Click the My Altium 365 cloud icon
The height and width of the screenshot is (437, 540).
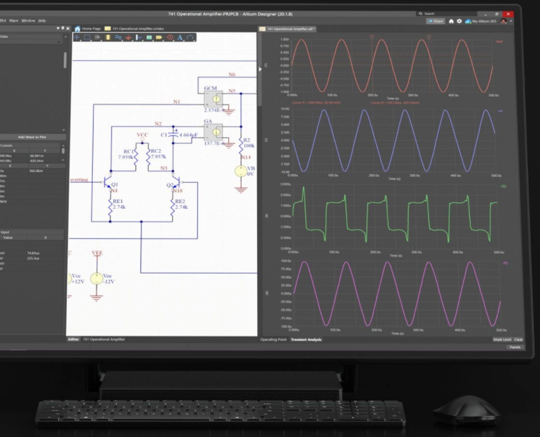tap(468, 21)
